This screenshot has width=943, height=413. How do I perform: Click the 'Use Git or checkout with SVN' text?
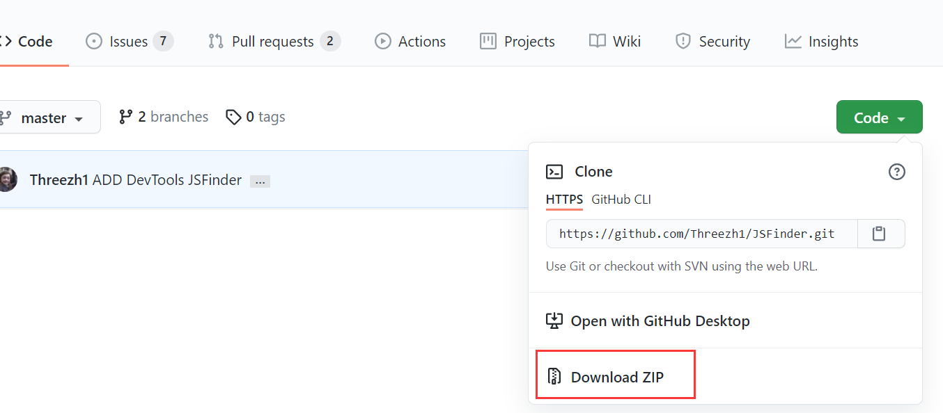coord(682,266)
